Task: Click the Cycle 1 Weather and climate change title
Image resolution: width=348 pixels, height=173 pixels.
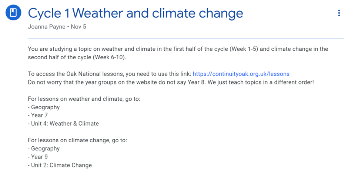Action: tap(135, 13)
